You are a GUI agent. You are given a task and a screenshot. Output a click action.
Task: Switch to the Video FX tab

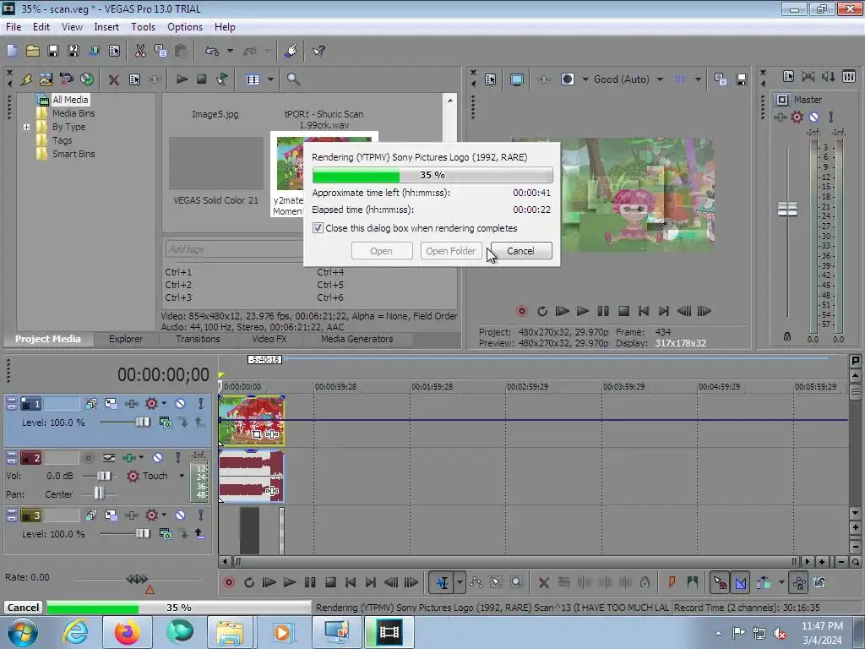269,339
